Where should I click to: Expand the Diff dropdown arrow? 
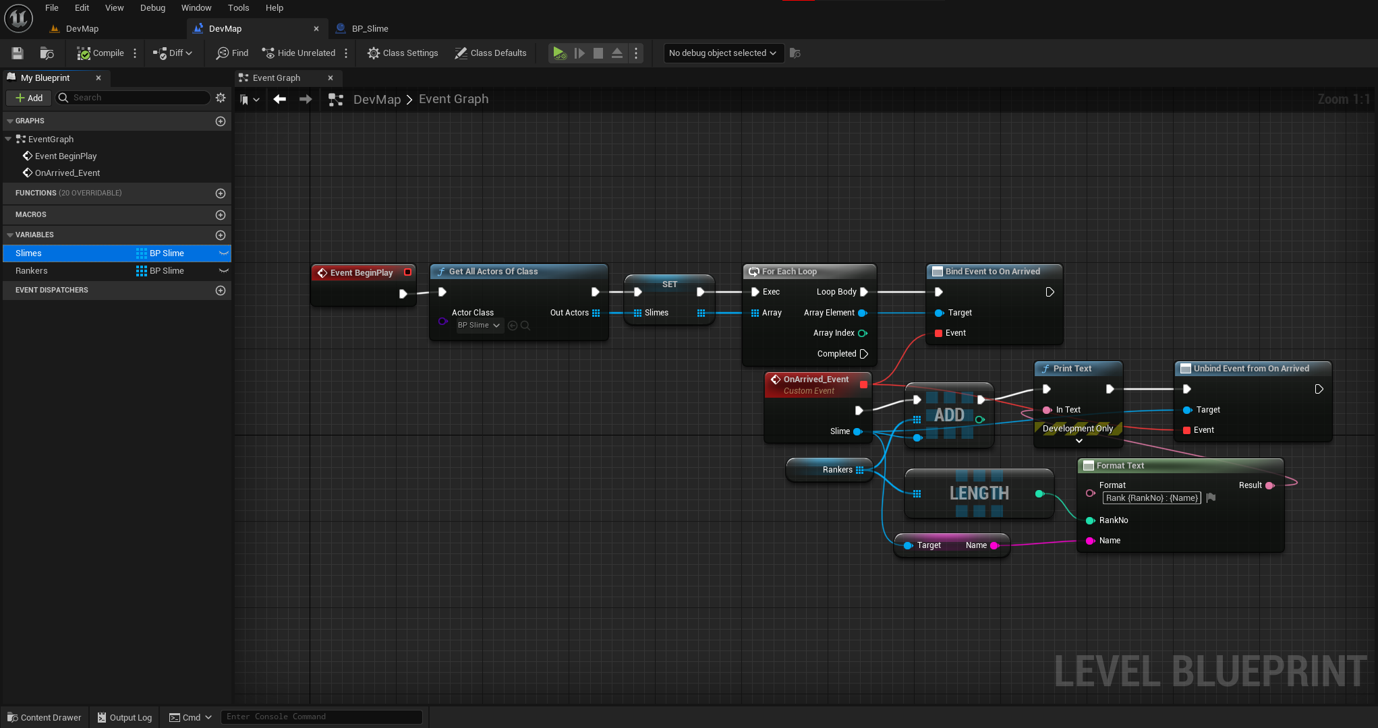click(189, 53)
